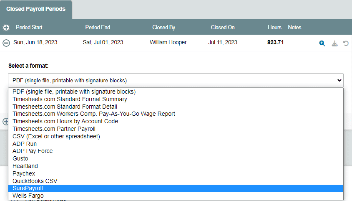Click the Closed On column header
The height and width of the screenshot is (201, 352).
pos(222,28)
